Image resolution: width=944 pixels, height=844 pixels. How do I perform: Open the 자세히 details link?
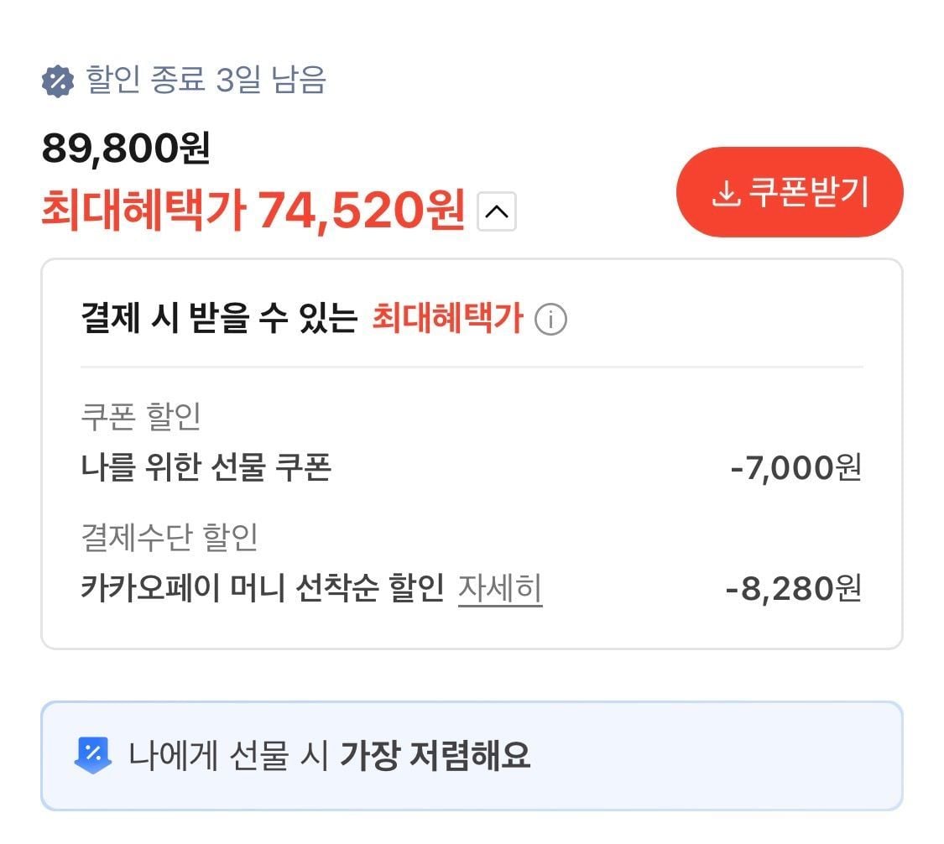click(x=500, y=589)
